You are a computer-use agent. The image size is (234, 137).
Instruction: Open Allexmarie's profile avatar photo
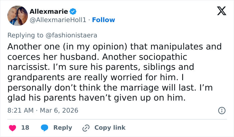point(17,16)
